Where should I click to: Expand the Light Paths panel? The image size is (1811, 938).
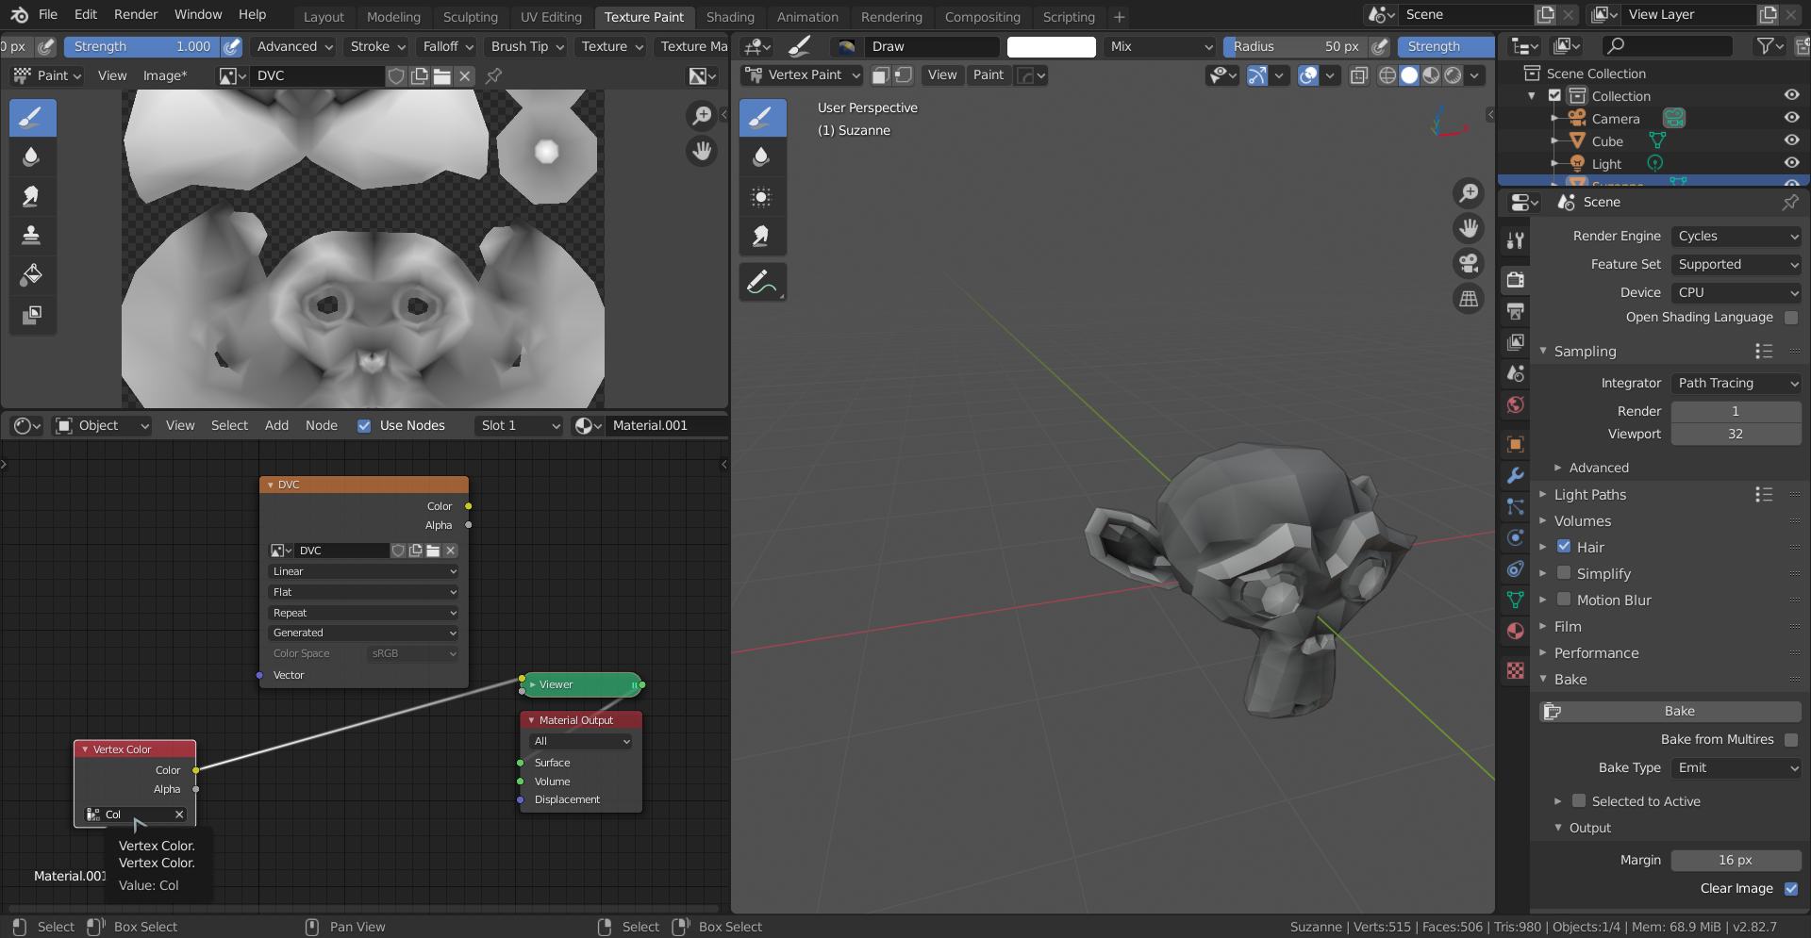tap(1589, 495)
